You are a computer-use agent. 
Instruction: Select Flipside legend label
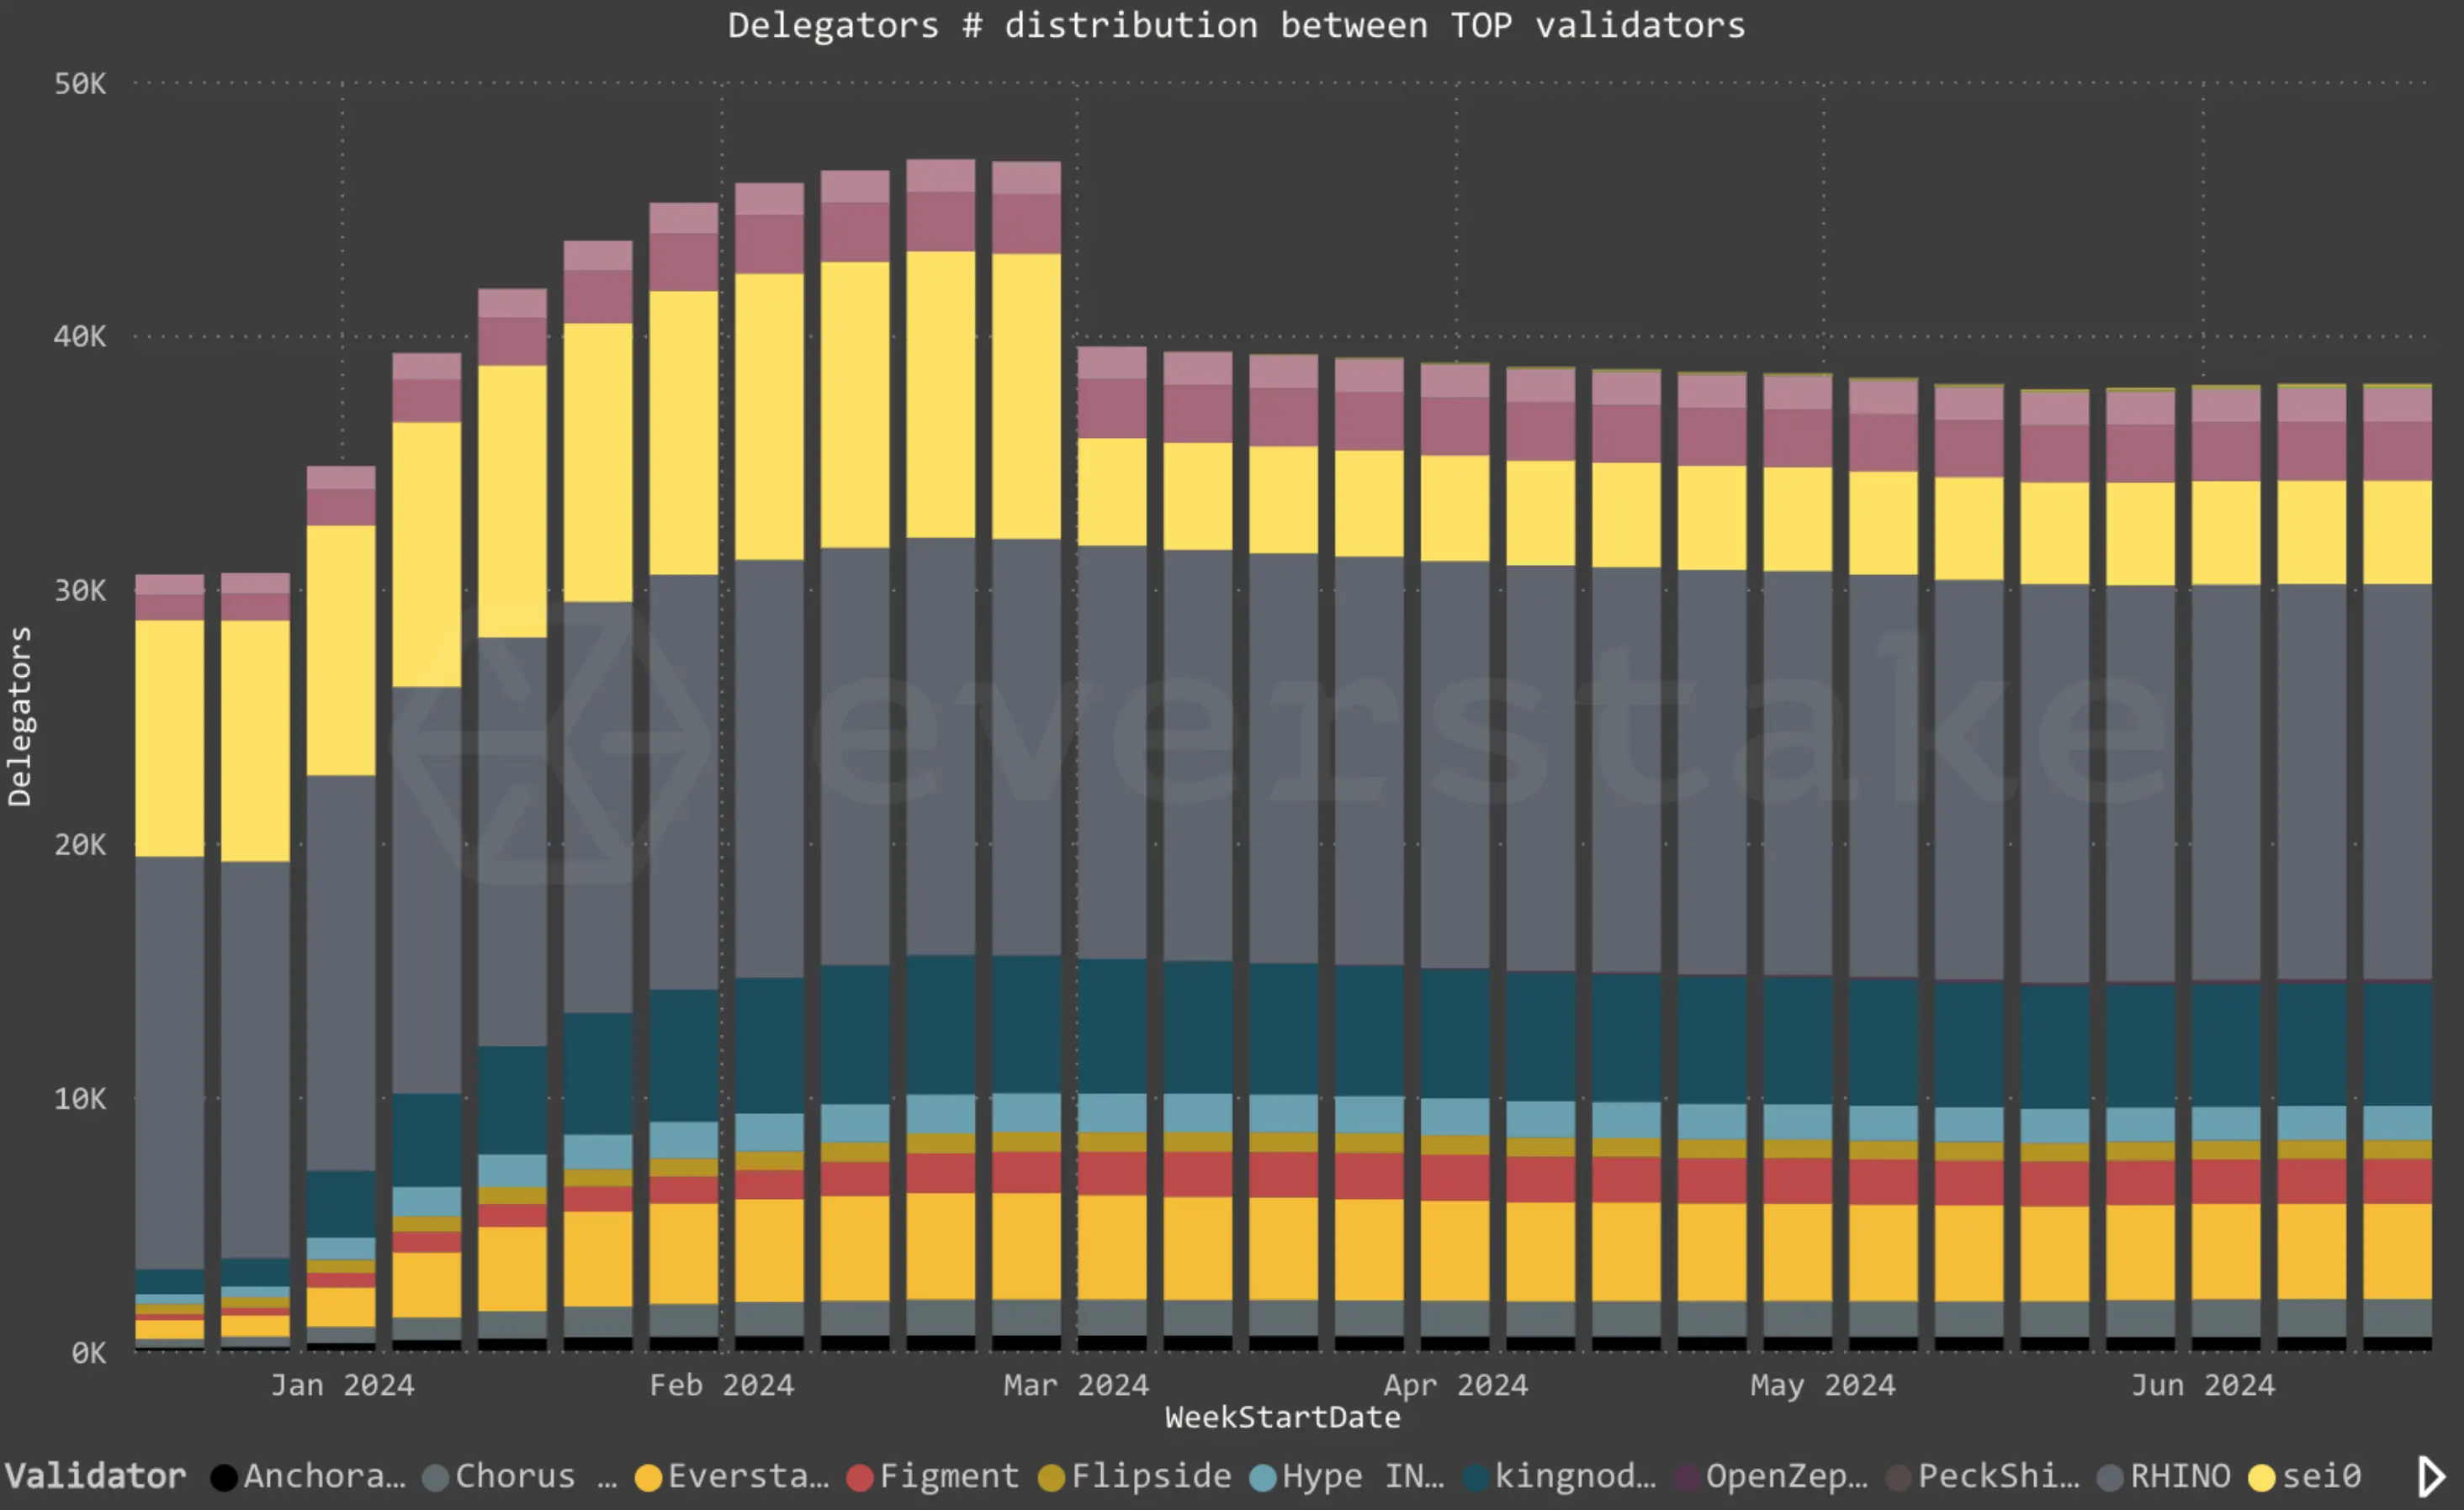(x=1152, y=1476)
